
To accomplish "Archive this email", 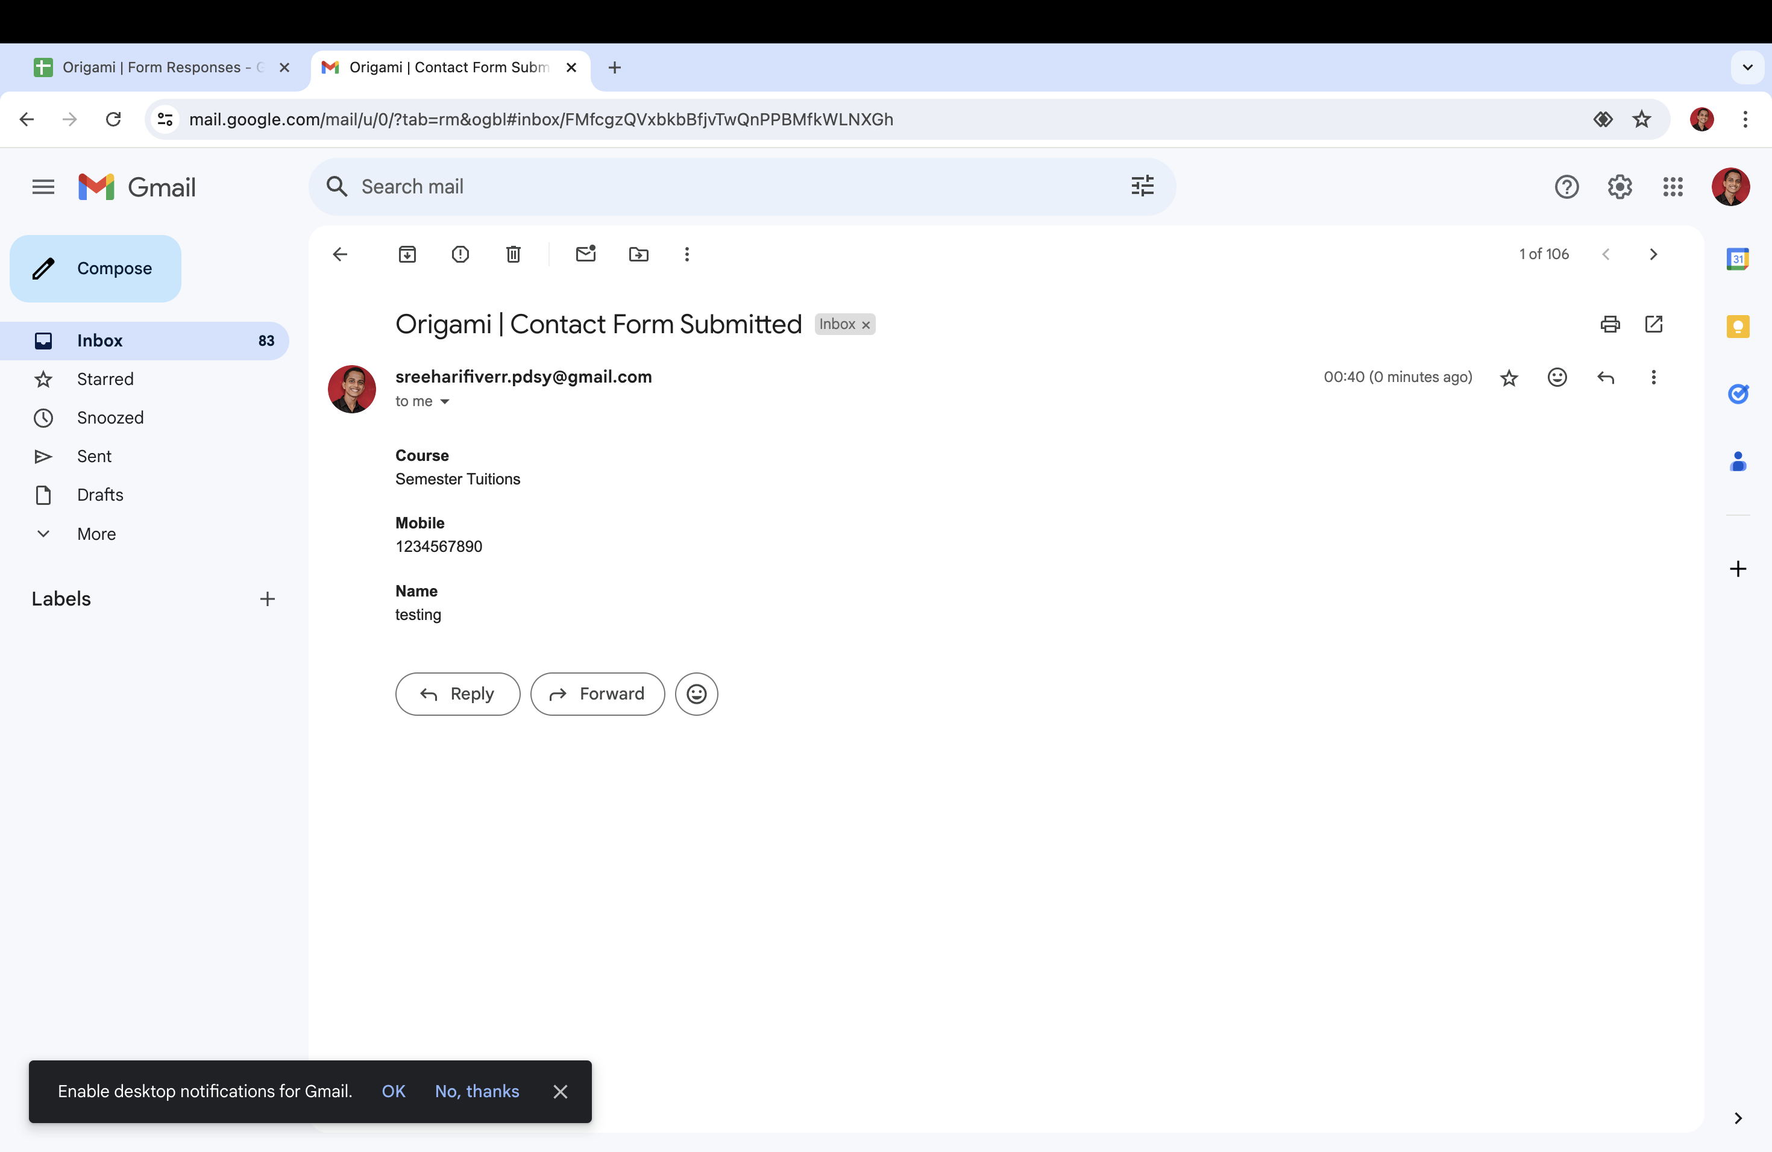I will pos(407,254).
